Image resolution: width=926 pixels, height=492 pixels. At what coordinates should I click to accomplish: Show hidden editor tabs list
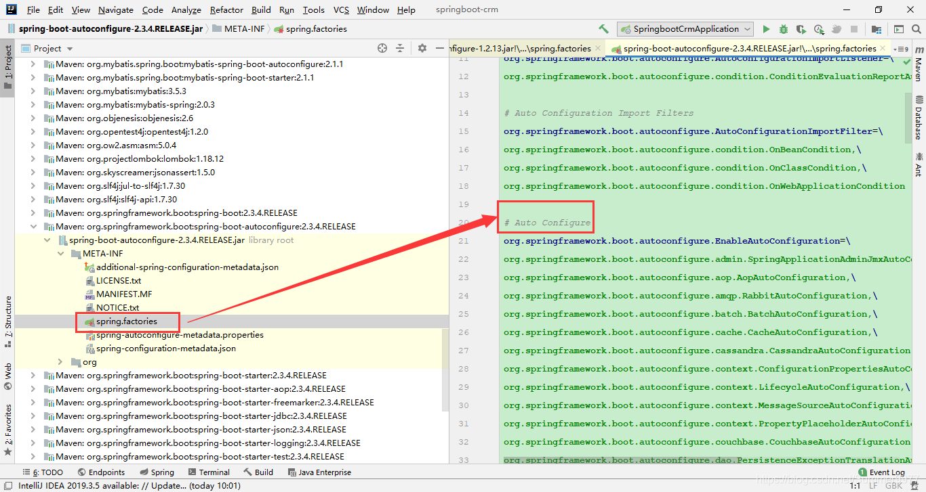click(901, 49)
